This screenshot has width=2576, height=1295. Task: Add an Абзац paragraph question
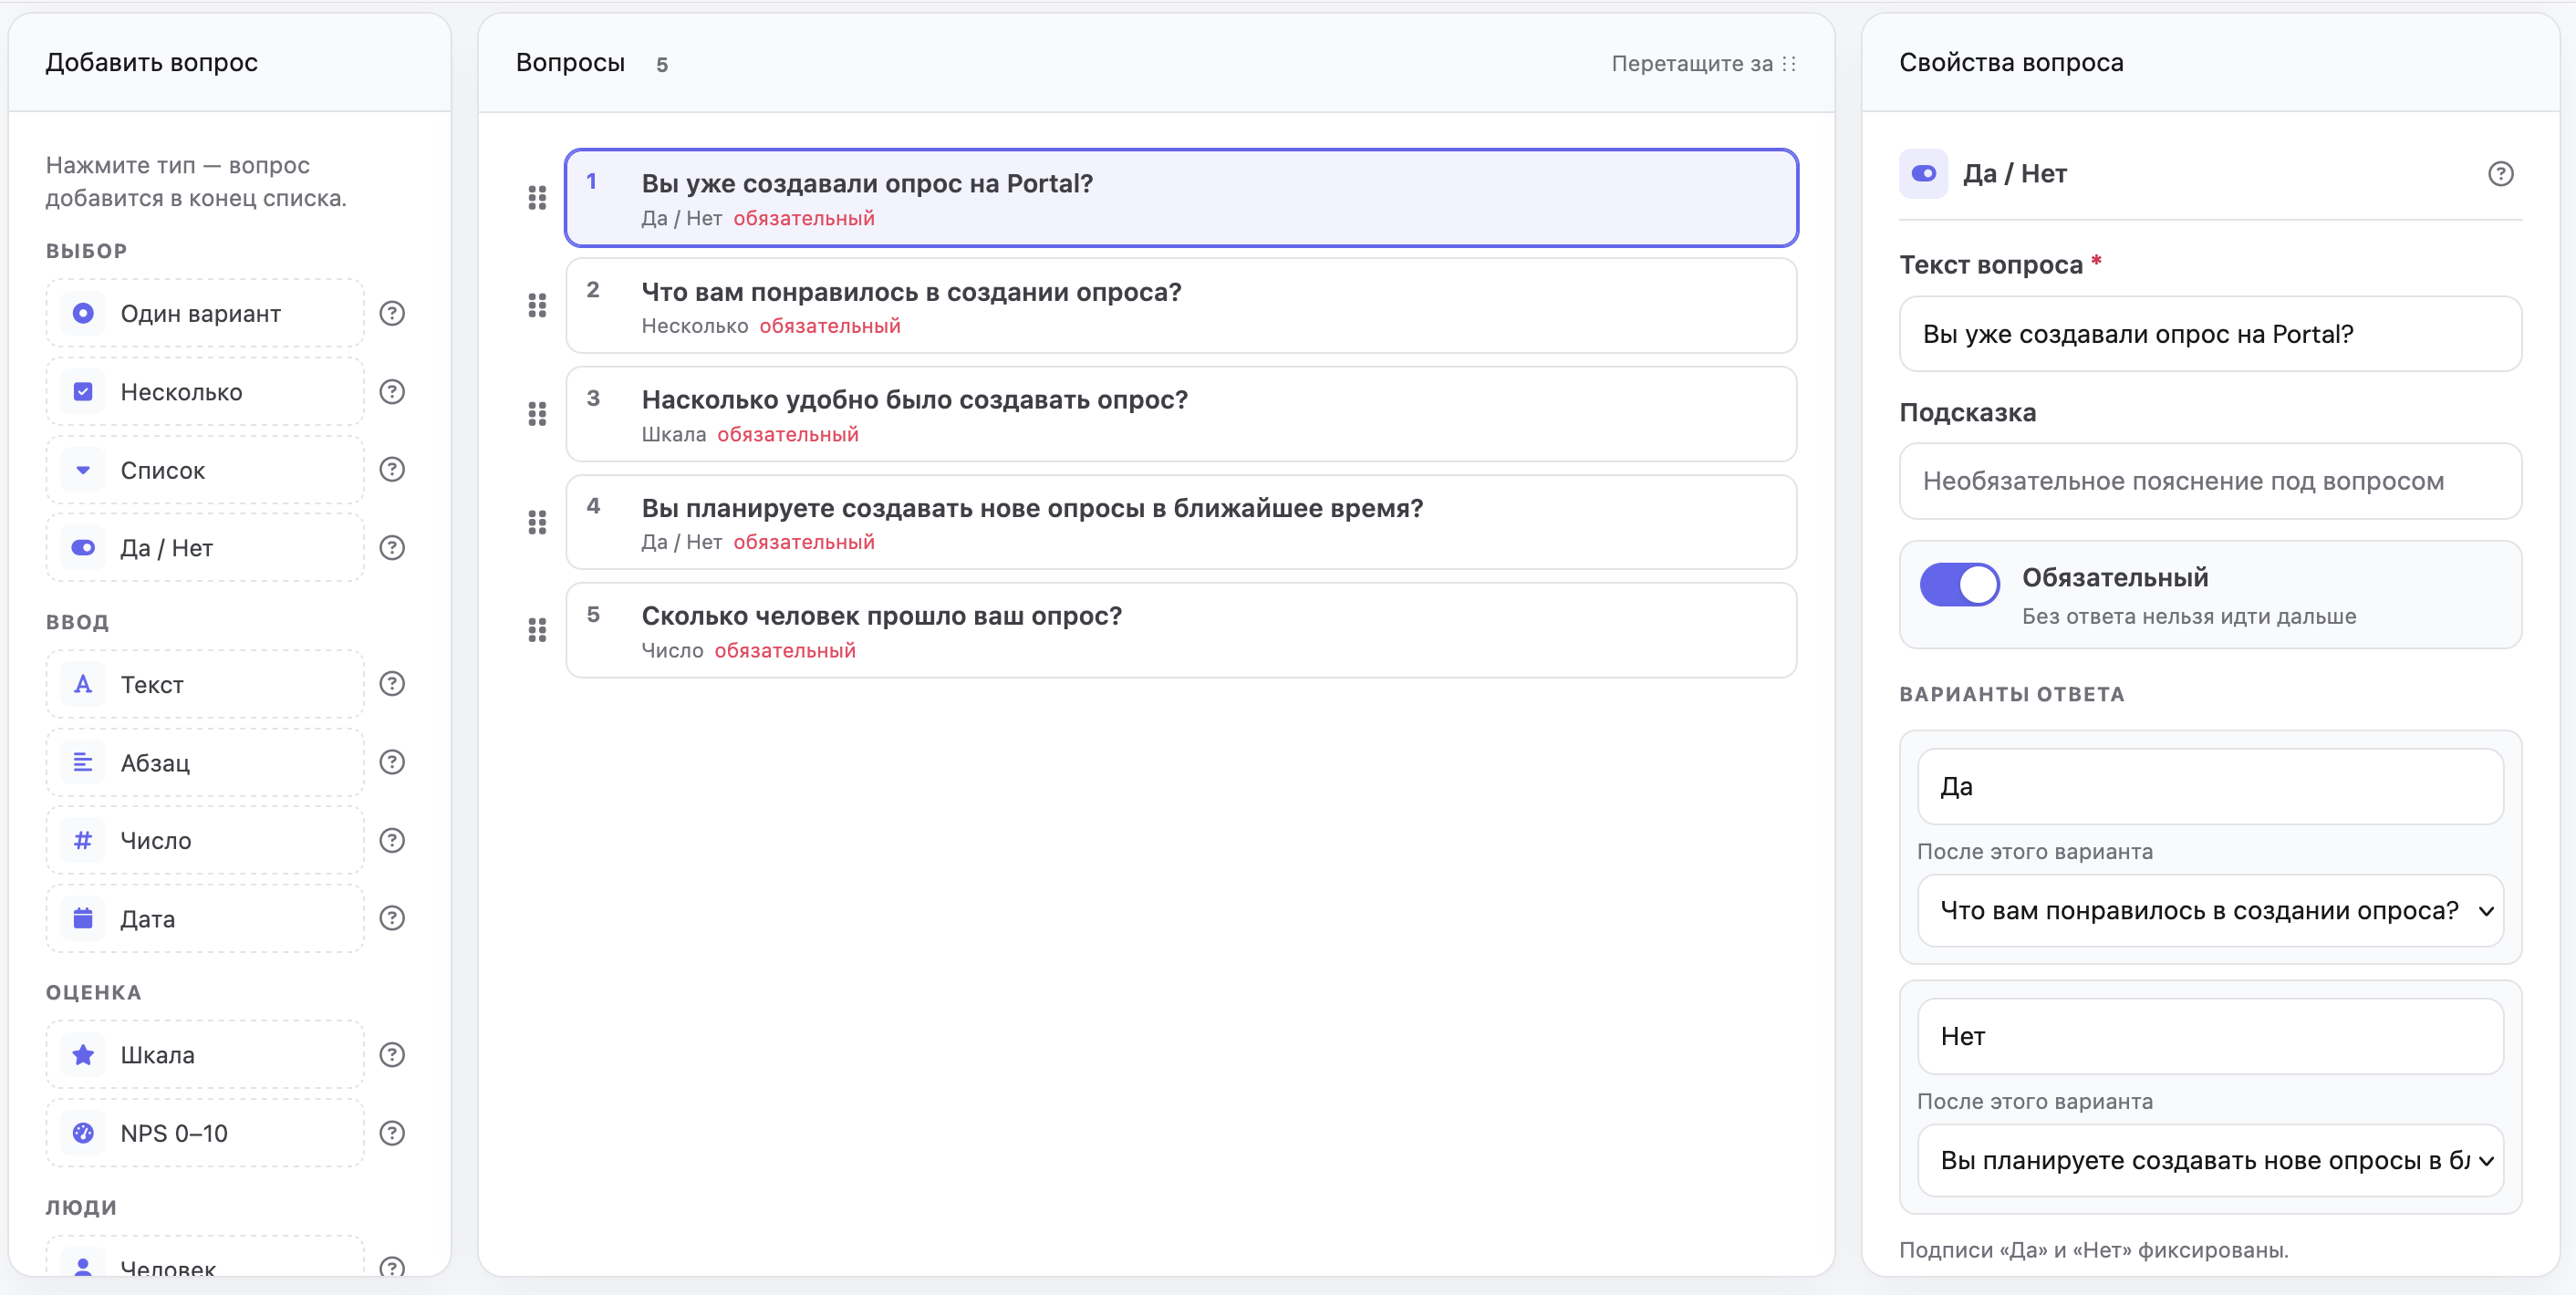tap(205, 762)
